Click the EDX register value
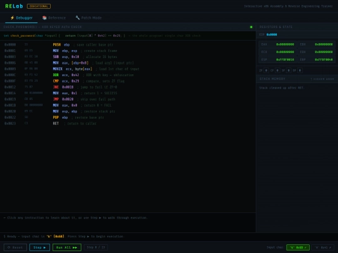This screenshot has width=338, height=253. click(324, 52)
